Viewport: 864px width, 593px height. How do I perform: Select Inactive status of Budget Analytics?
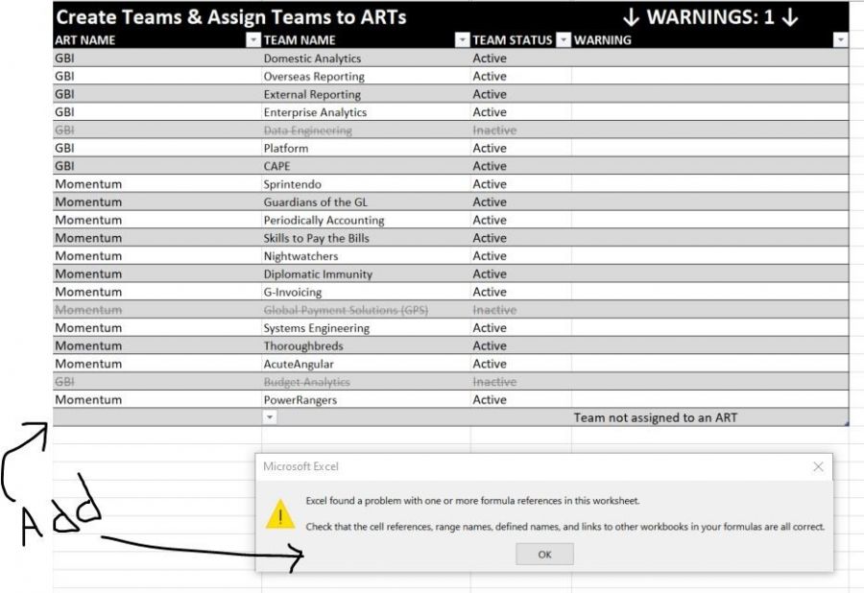(520, 382)
